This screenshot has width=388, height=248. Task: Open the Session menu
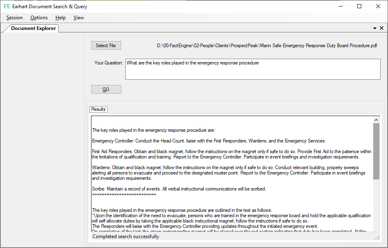point(14,18)
